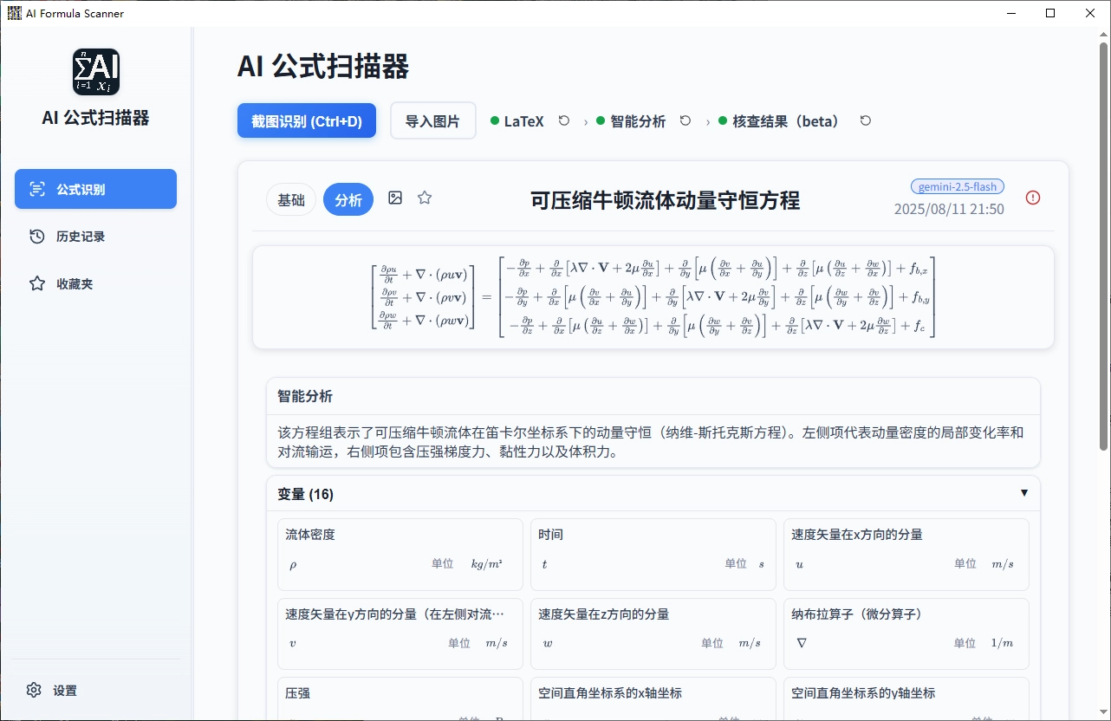Image resolution: width=1111 pixels, height=721 pixels.
Task: Click the rendered momentum equation formula
Action: (x=653, y=296)
